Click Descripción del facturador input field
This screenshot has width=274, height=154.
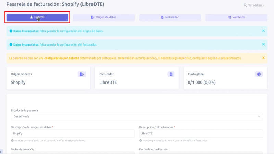pos(201,133)
